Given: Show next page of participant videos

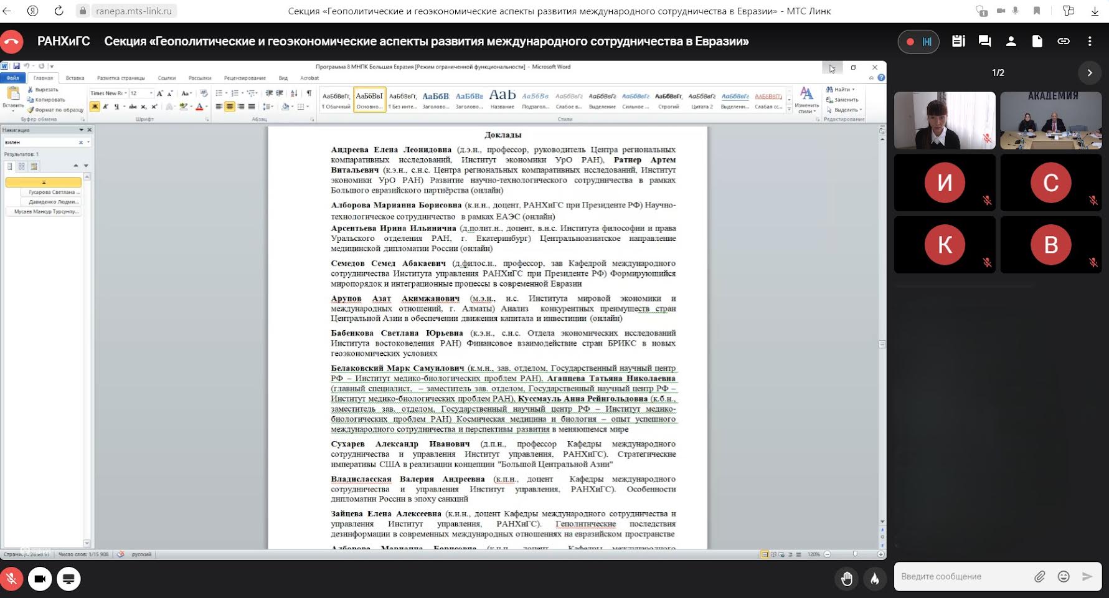Looking at the screenshot, I should [1089, 73].
